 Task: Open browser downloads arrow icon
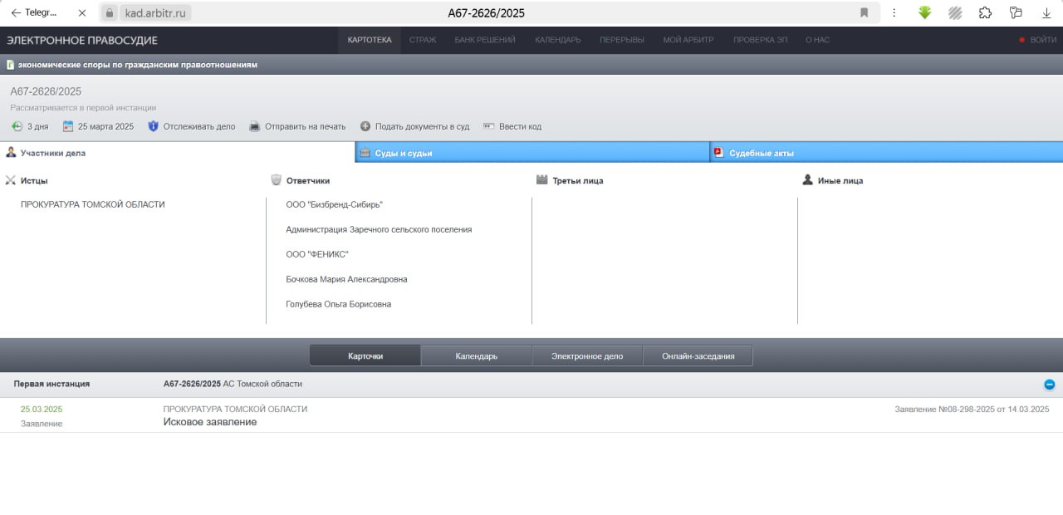coord(1046,12)
